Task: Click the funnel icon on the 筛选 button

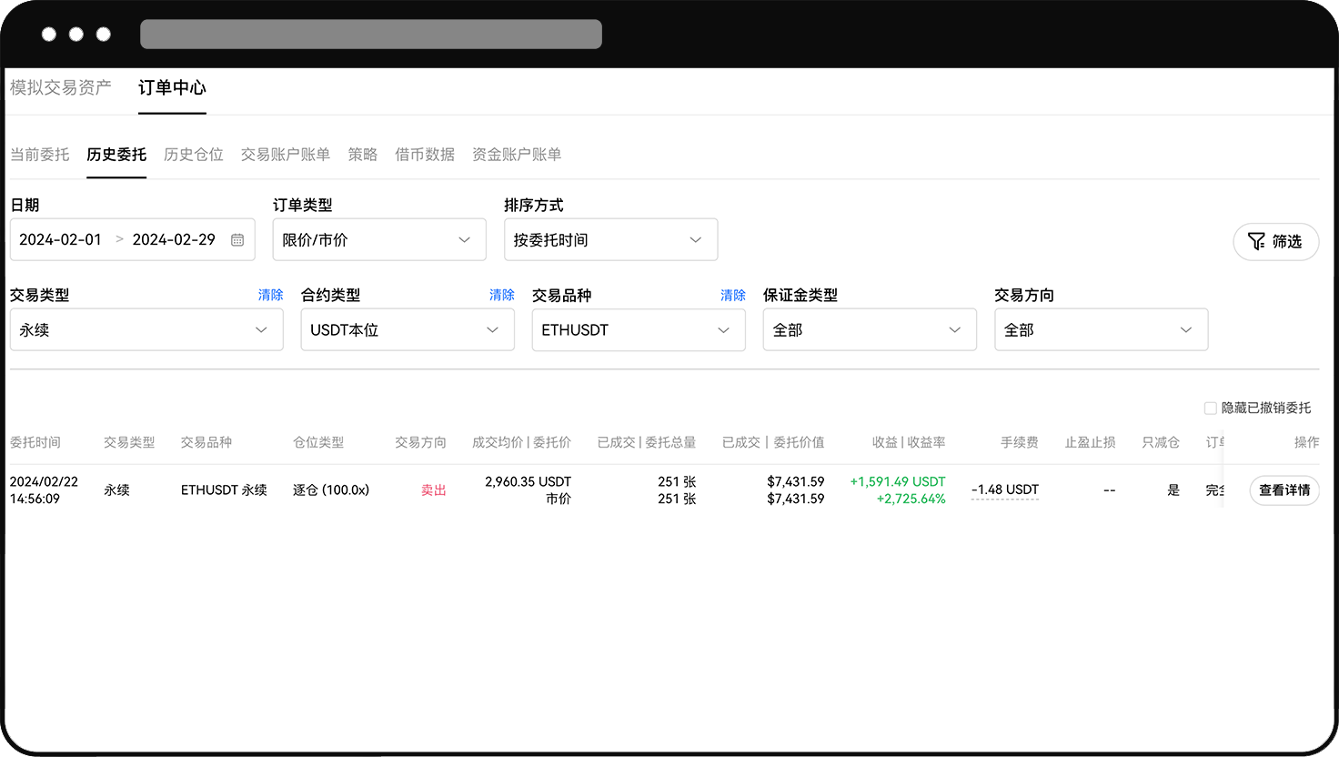Action: [x=1257, y=242]
